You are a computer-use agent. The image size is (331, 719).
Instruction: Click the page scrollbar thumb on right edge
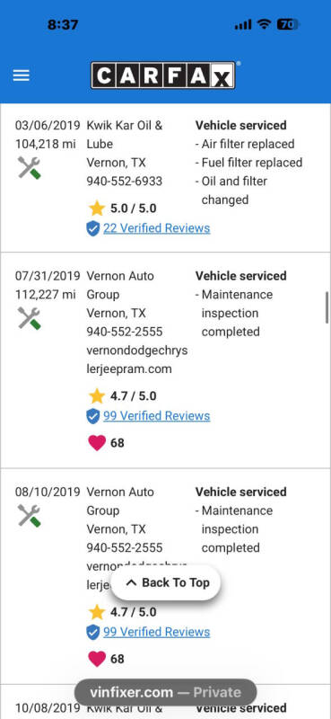pyautogui.click(x=327, y=307)
